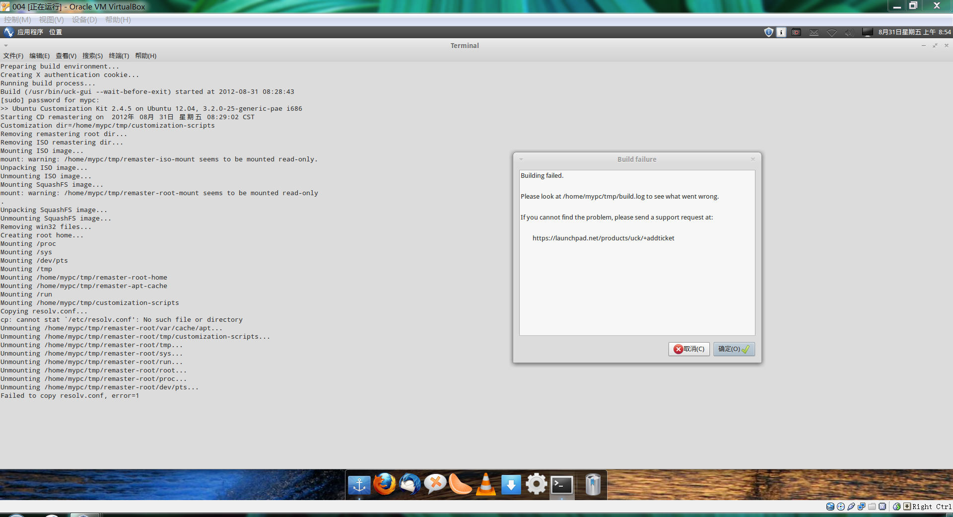The image size is (953, 517).
Task: Open Build failure dialog window menu arrow
Action: tap(521, 159)
